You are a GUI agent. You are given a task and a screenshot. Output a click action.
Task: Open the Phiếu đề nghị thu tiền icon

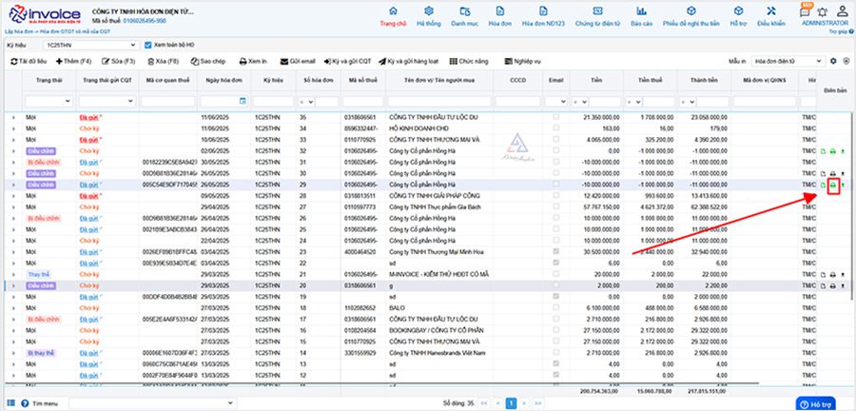[691, 11]
